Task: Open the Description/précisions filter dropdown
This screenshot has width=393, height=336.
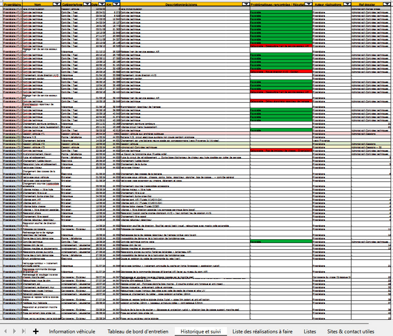Action: coord(246,4)
